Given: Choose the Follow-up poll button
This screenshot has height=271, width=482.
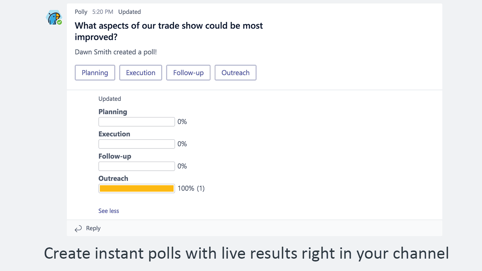Looking at the screenshot, I should point(188,73).
